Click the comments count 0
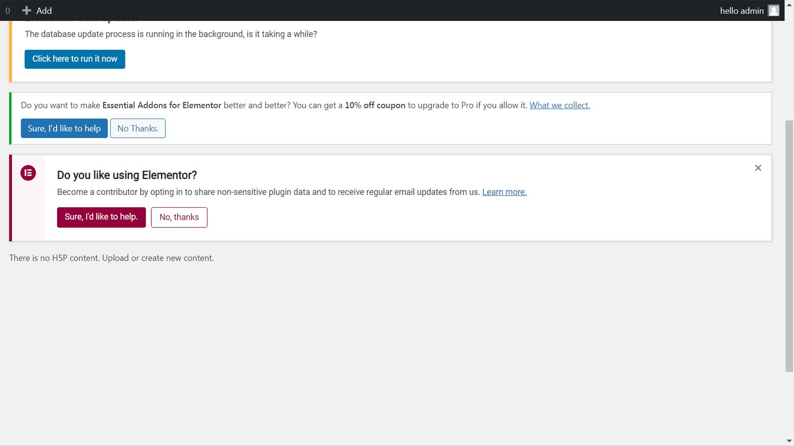794x446 pixels. [x=7, y=11]
